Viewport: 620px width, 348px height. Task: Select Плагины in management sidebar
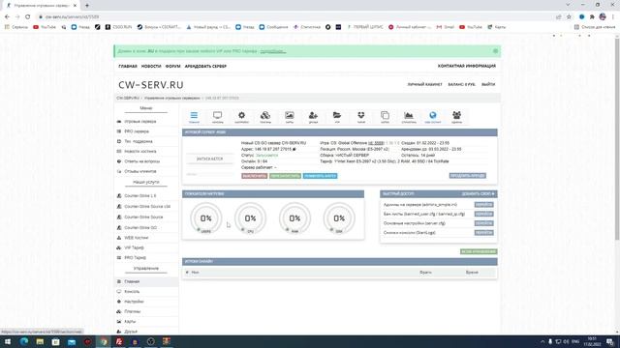(132, 311)
